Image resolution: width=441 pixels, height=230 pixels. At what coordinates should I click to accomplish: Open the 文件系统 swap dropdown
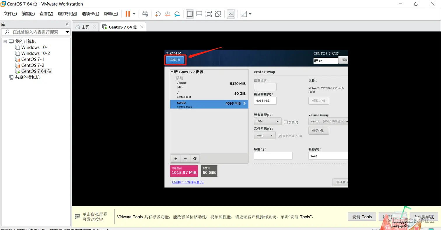pyautogui.click(x=265, y=135)
